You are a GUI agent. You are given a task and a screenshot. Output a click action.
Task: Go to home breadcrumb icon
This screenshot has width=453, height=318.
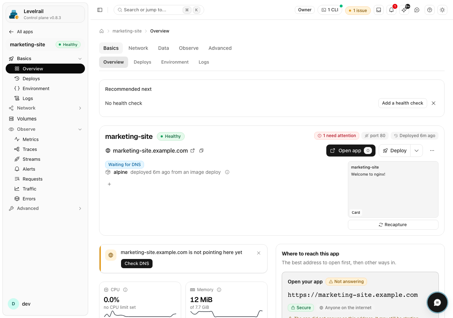tap(102, 31)
